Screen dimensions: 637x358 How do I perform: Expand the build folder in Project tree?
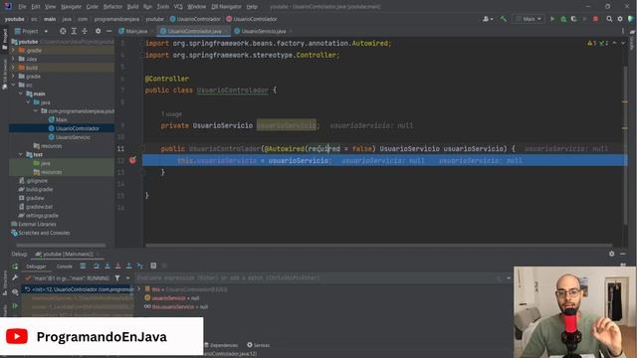point(13,68)
